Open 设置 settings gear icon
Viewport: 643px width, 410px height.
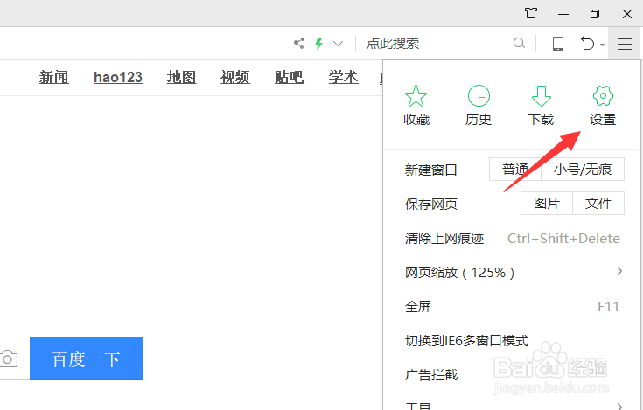pos(603,105)
